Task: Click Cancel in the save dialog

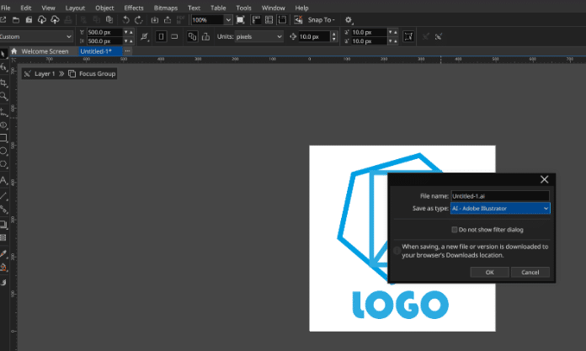Action: (x=530, y=272)
